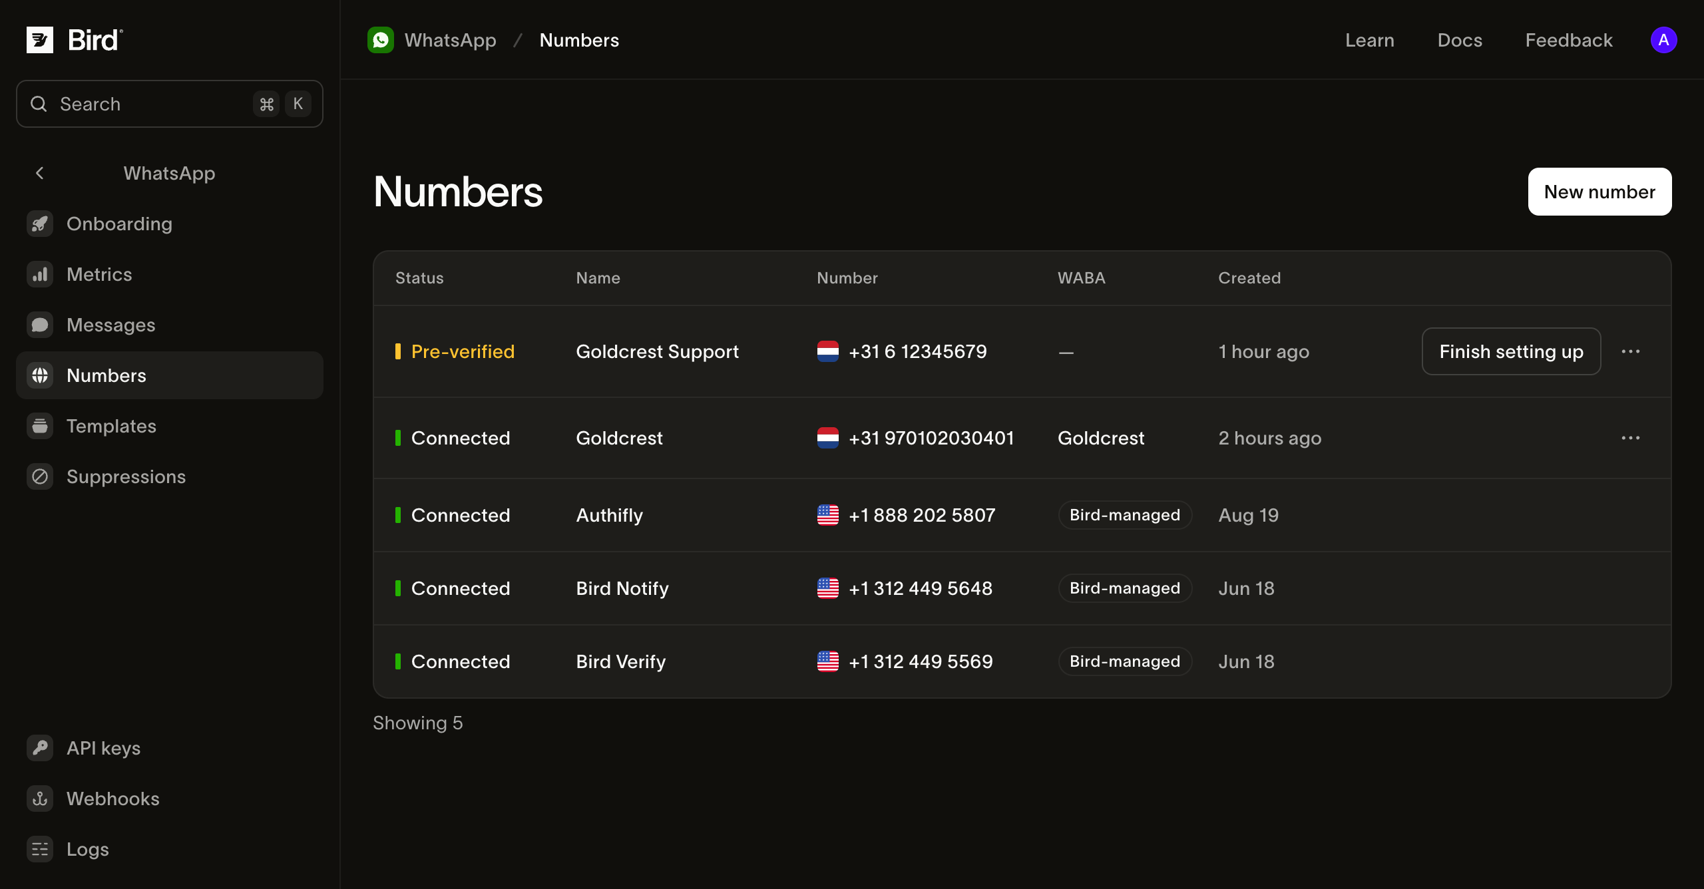Open API keys in the sidebar
Image resolution: width=1704 pixels, height=889 pixels.
tap(170, 748)
